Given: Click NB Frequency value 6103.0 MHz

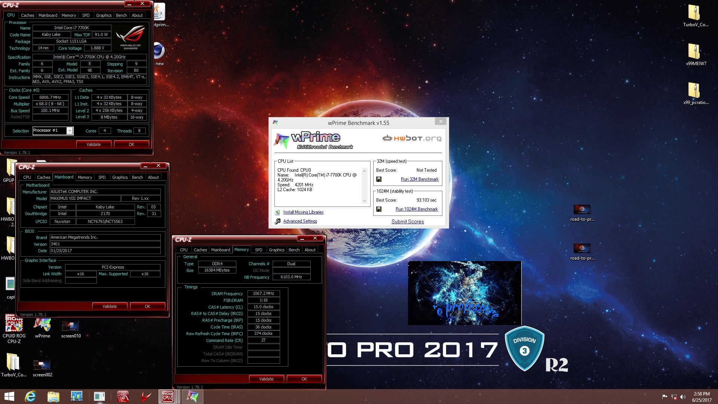Looking at the screenshot, I should point(291,277).
